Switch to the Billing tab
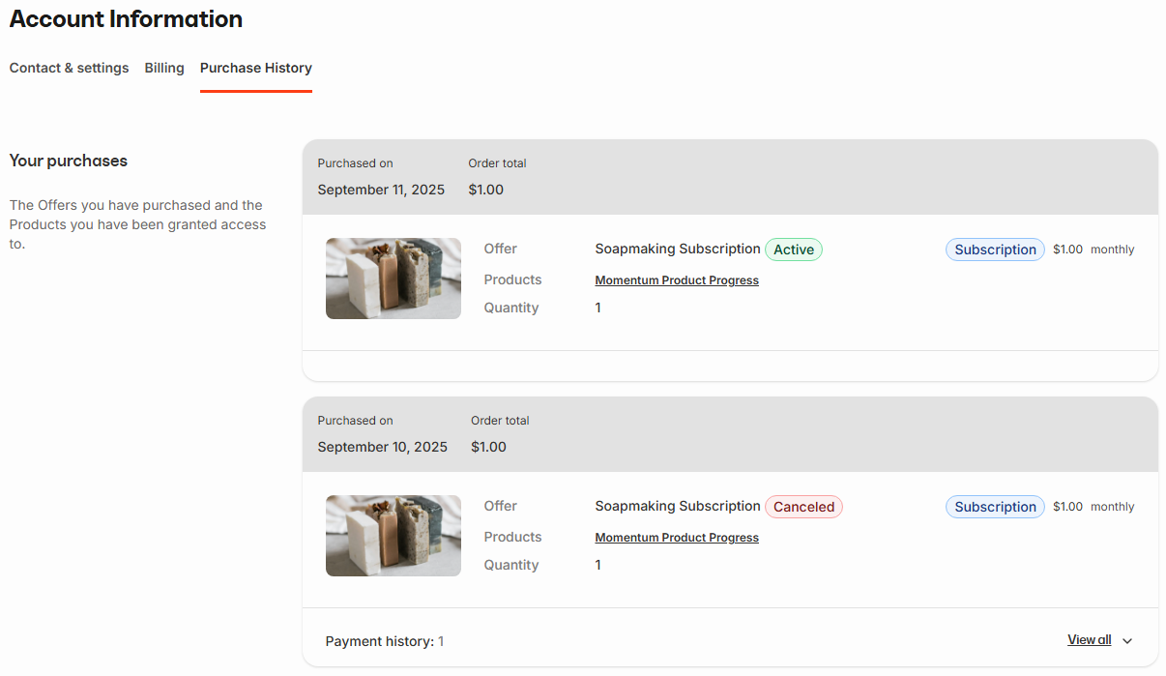1166x676 pixels. coord(163,68)
